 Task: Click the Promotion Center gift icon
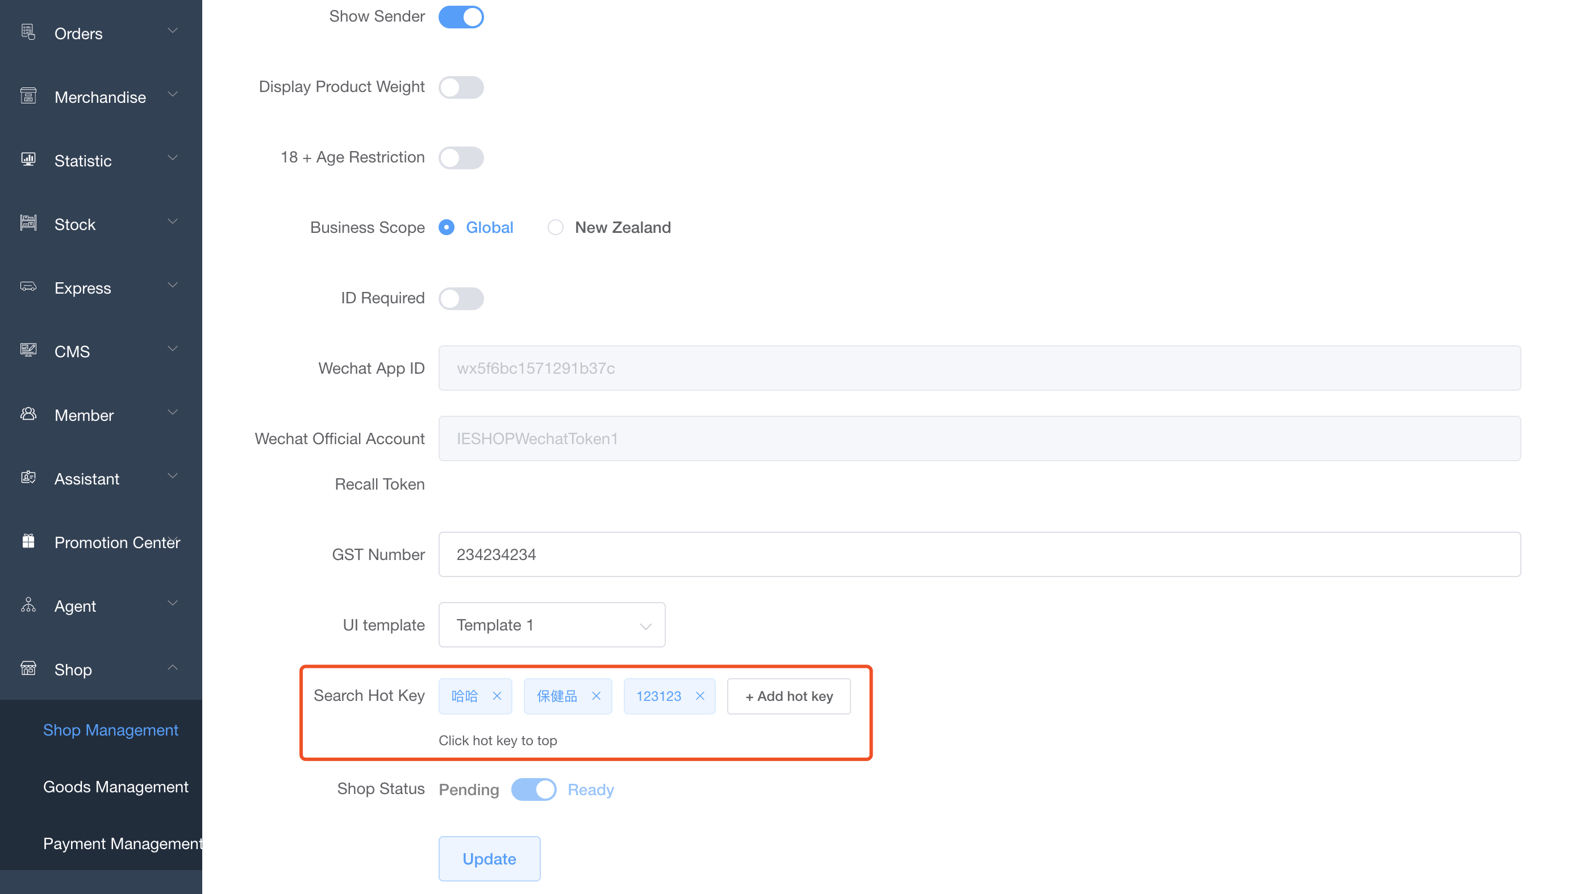pos(28,541)
